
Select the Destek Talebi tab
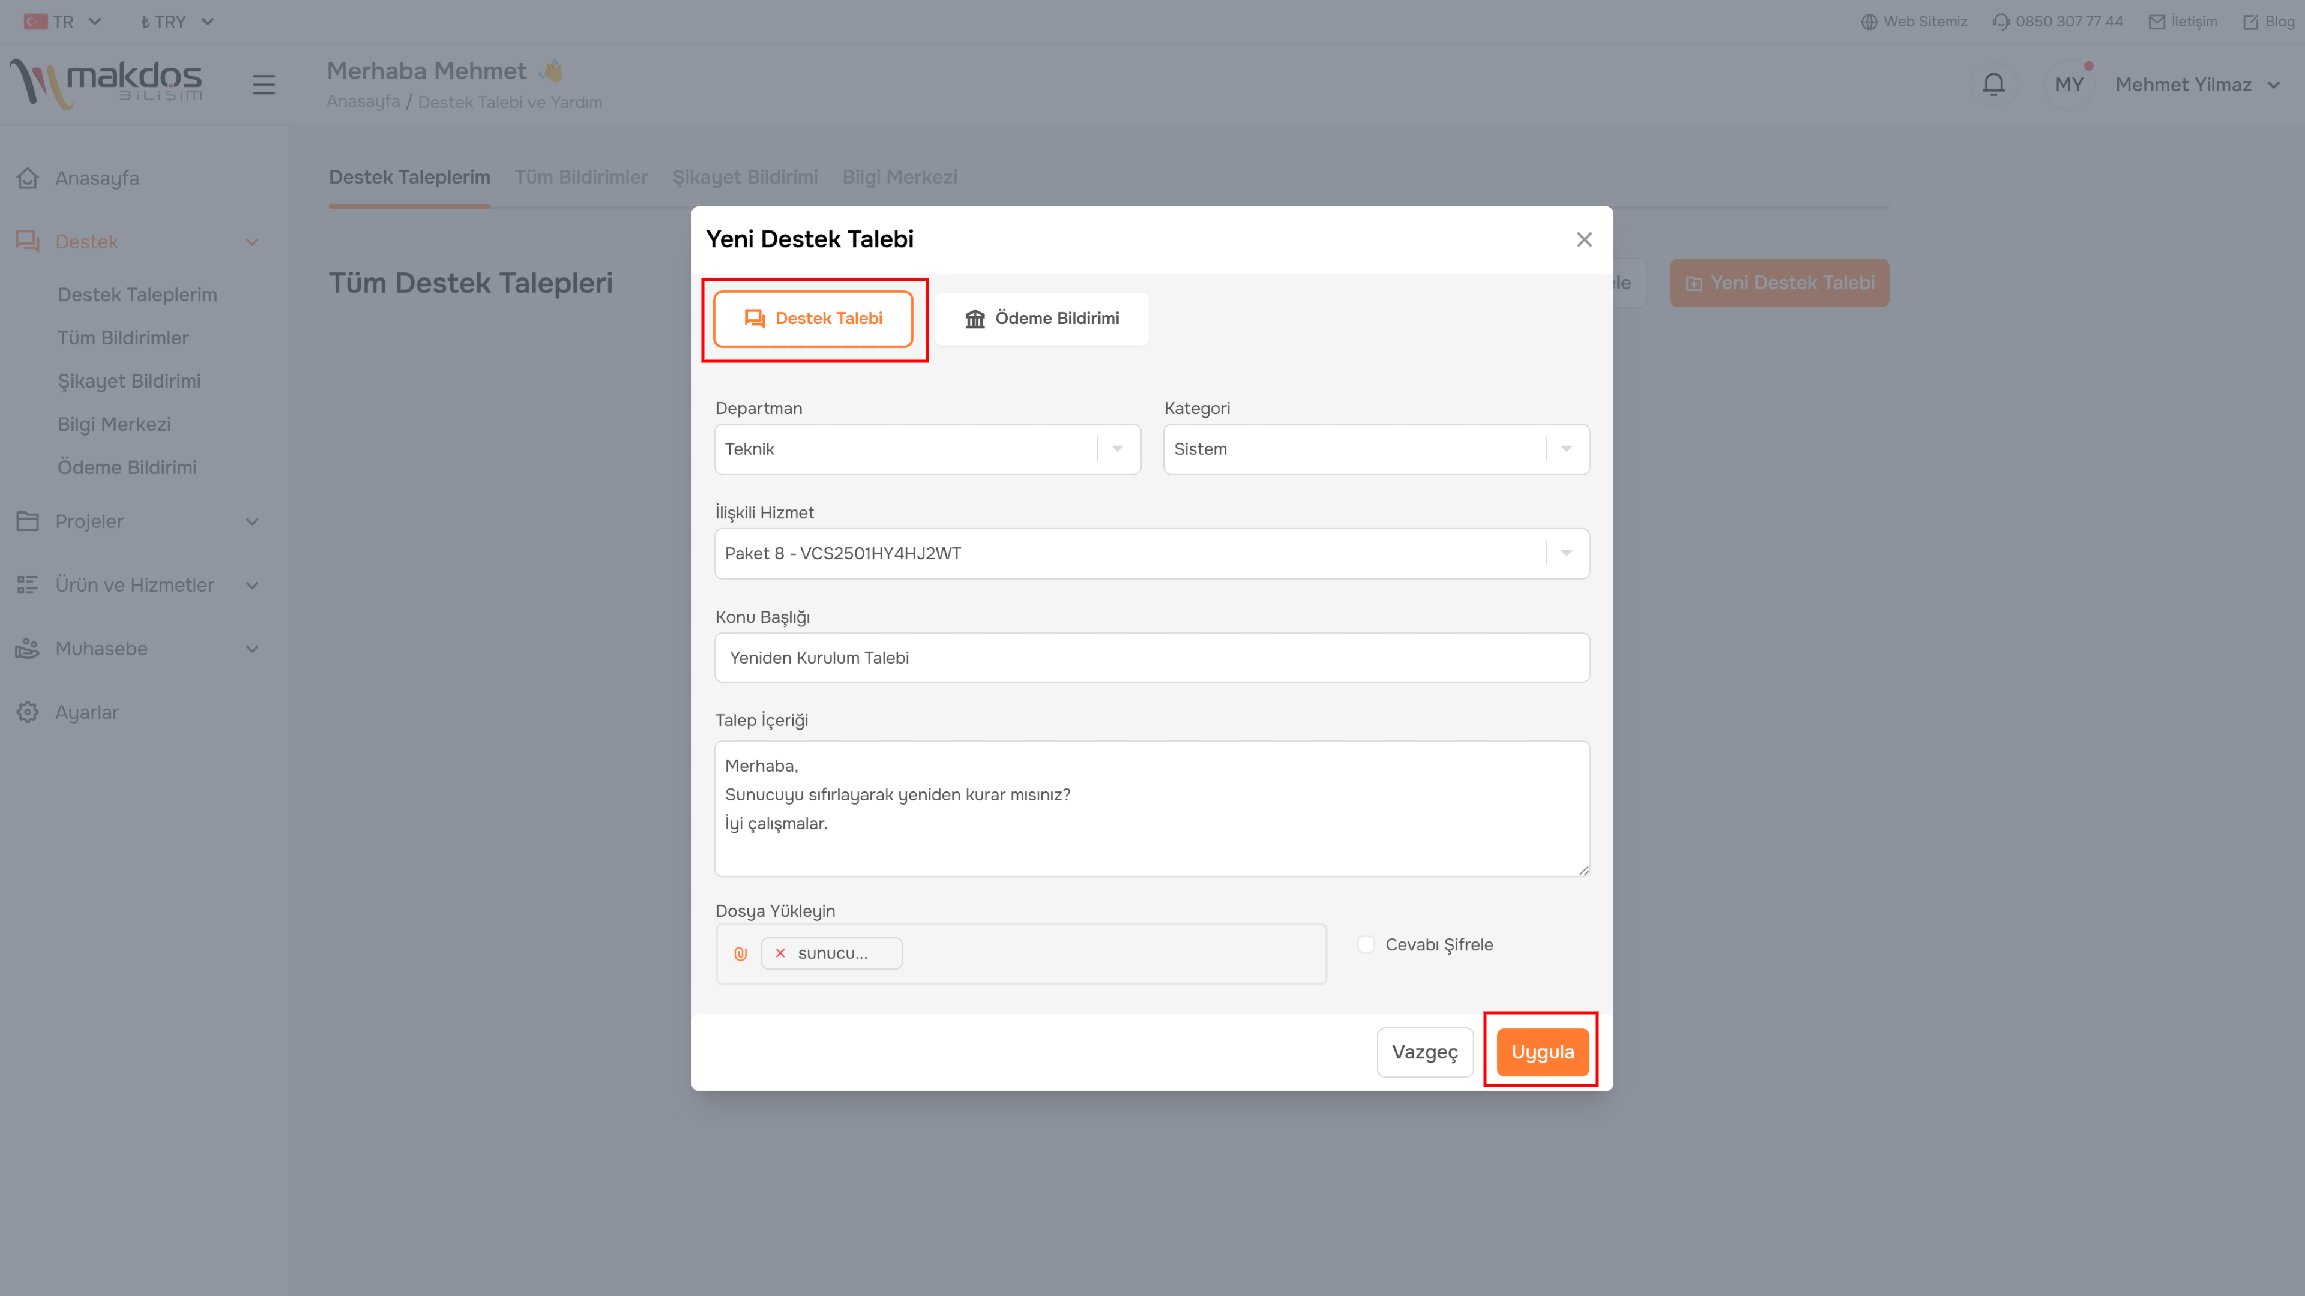[813, 319]
